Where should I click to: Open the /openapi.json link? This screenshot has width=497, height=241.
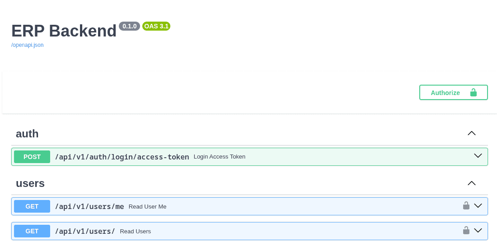[28, 45]
